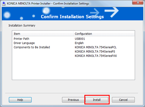145x107 pixels.
Task: Click the Confirm Installation Settings banner heading
Action: coord(72,16)
